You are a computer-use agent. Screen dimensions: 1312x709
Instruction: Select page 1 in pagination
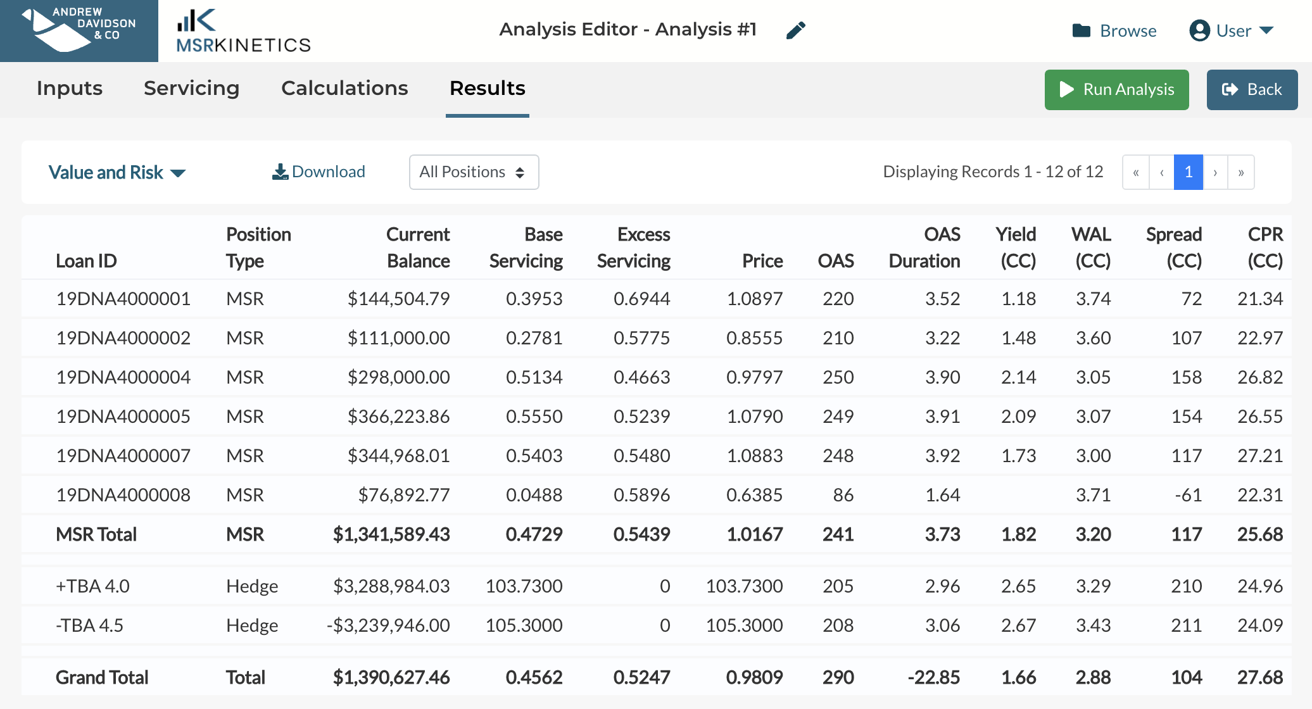pos(1188,172)
